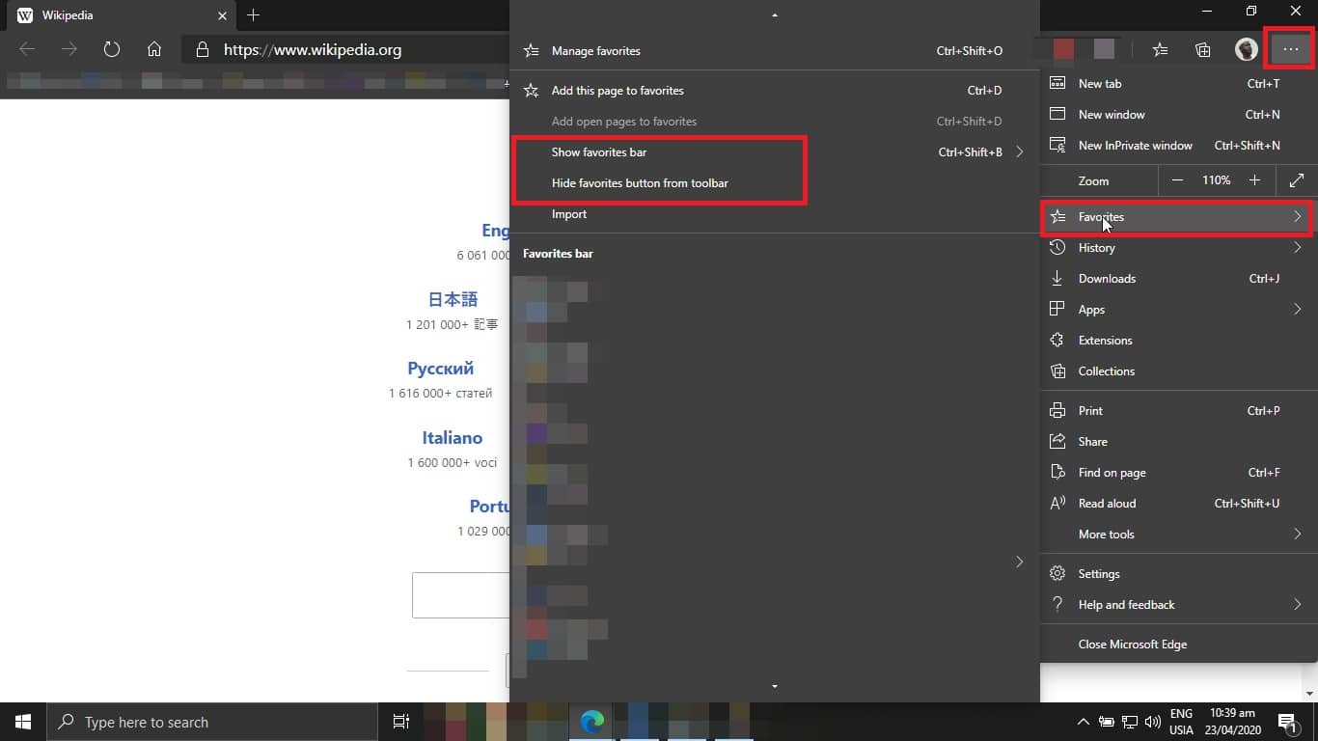1318x741 pixels.
Task: Increase zoom with the plus button
Action: [1254, 180]
